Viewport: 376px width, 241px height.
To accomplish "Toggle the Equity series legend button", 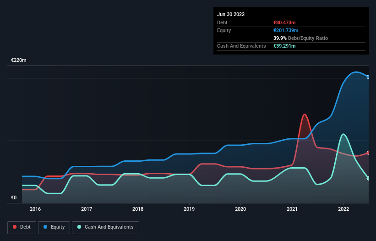I will (x=54, y=227).
